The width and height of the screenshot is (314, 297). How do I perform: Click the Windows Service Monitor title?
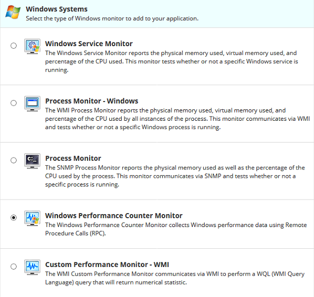[x=89, y=44]
